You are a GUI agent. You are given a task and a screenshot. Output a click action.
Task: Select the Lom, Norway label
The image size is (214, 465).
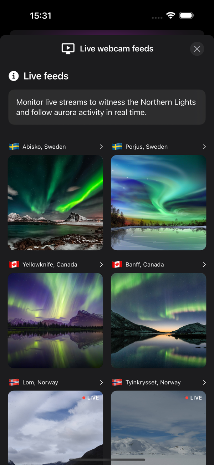[x=40, y=382]
